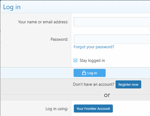Click the 'or' divider text

[107, 95]
